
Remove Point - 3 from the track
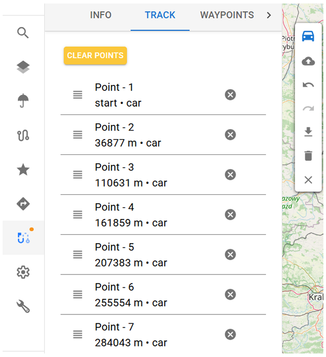click(230, 174)
